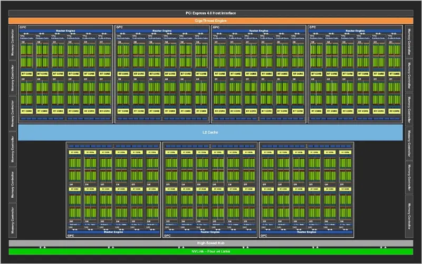Select Raster Engine bar in leftmost top GPC
The height and width of the screenshot is (264, 422).
(65, 31)
